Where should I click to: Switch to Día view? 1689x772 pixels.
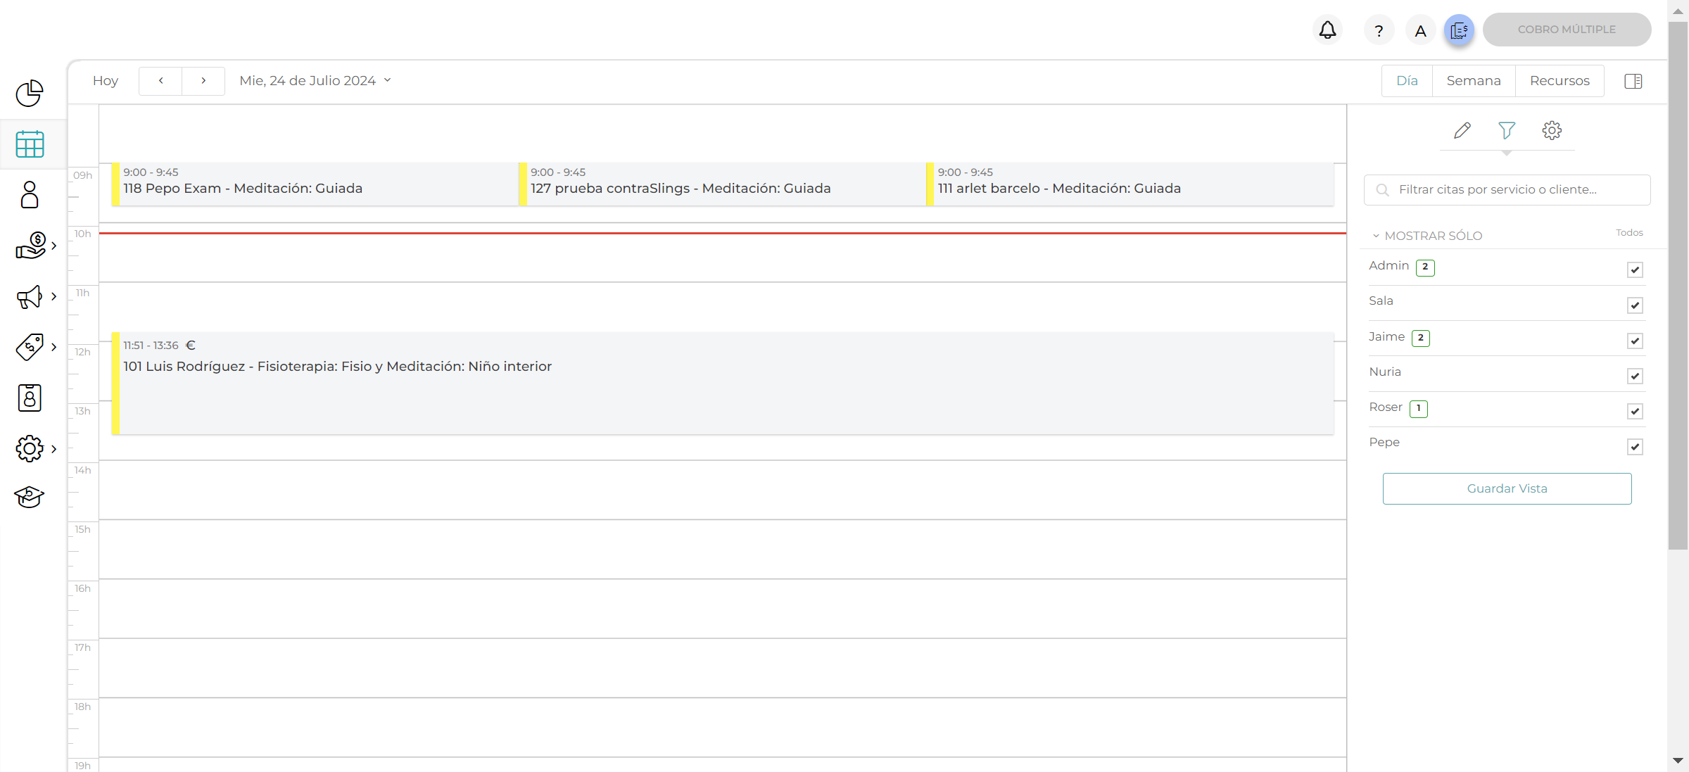(x=1407, y=81)
